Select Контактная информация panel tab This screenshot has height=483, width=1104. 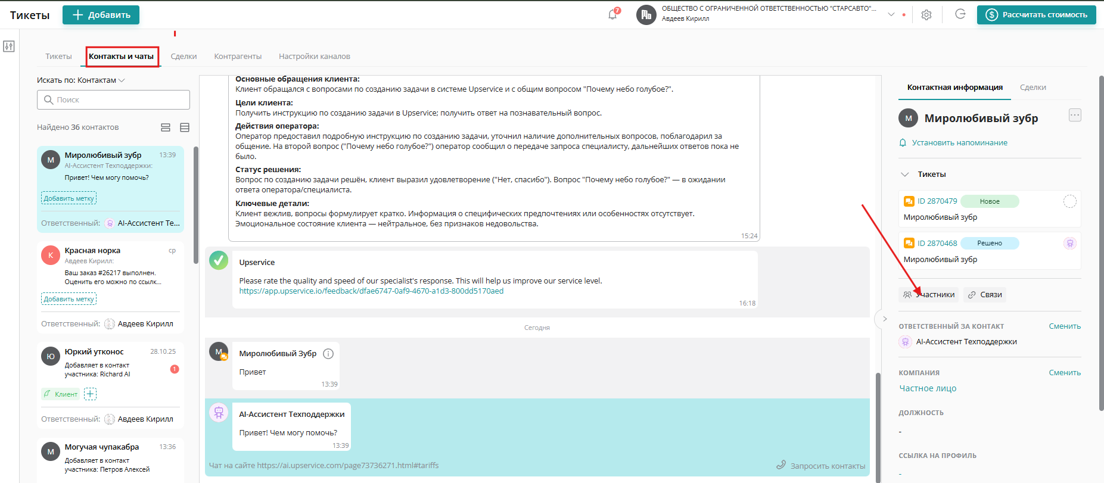click(955, 88)
